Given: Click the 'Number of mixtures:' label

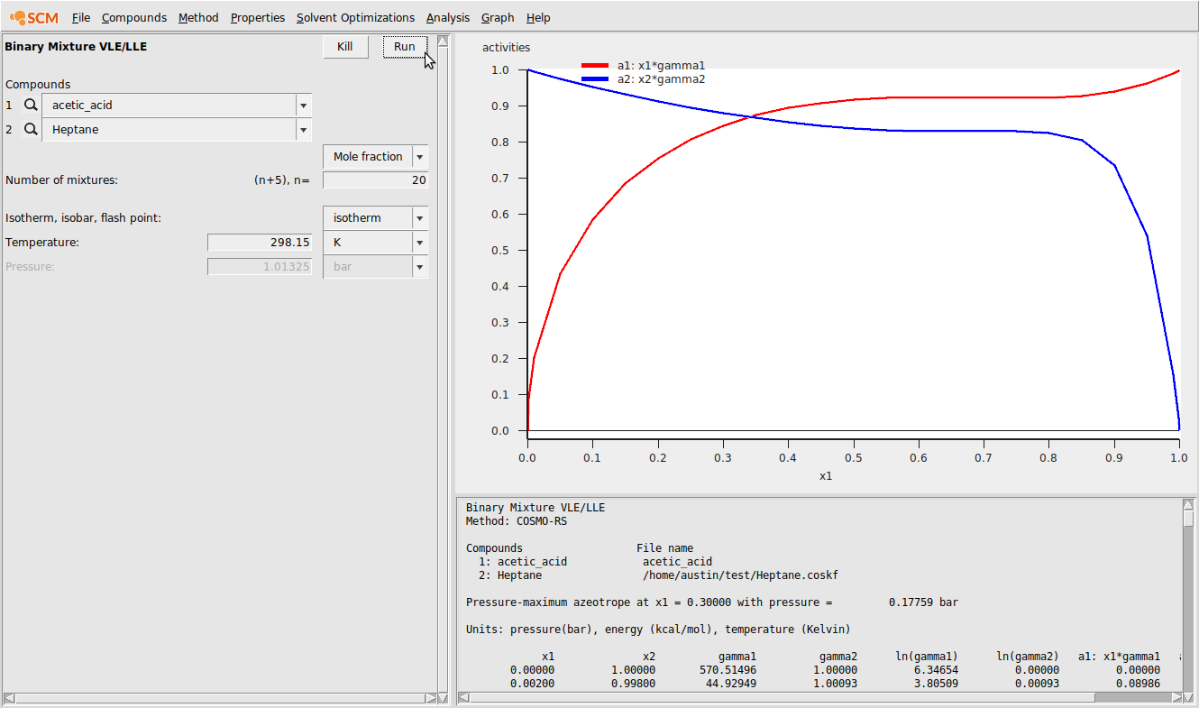Looking at the screenshot, I should tap(62, 180).
